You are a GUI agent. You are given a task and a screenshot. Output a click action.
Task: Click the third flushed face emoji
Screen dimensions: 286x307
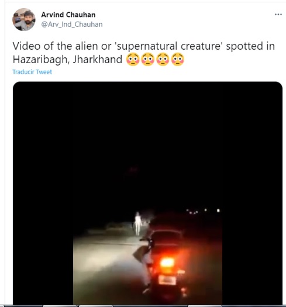tap(163, 59)
